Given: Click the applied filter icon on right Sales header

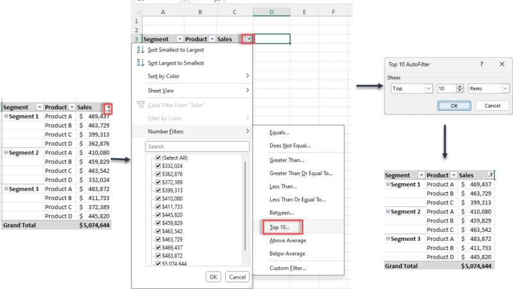Looking at the screenshot, I should [491, 175].
